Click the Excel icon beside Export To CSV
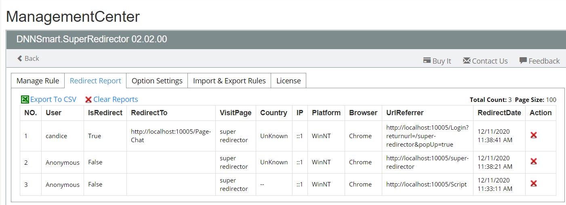566x205 pixels. tap(25, 99)
